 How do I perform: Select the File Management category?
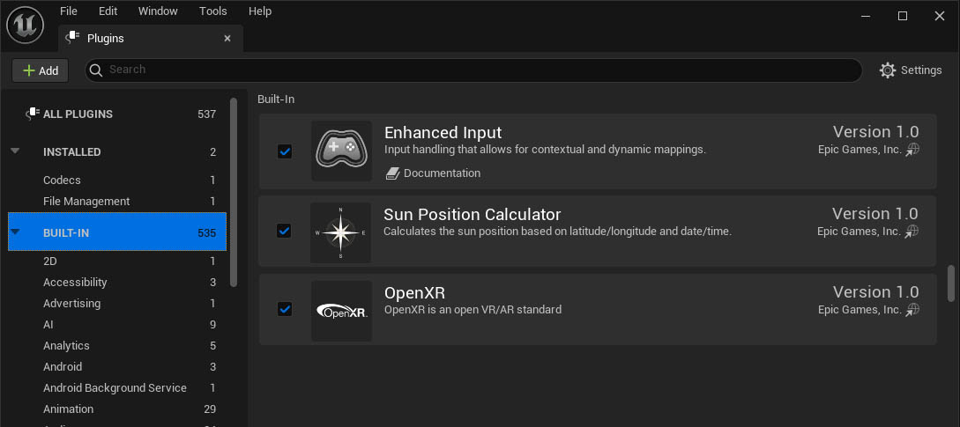(x=117, y=202)
